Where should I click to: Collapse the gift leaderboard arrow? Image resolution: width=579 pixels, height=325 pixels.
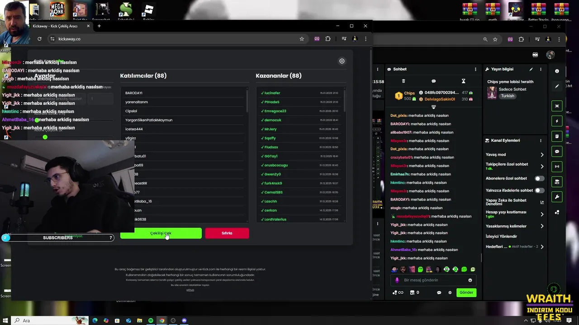point(433,107)
